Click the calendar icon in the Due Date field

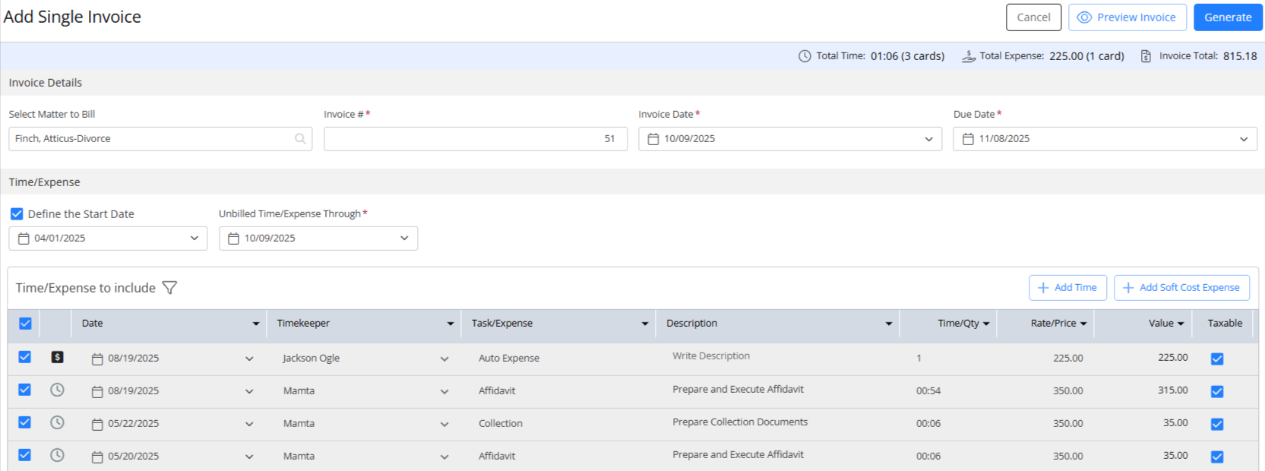[x=967, y=139]
